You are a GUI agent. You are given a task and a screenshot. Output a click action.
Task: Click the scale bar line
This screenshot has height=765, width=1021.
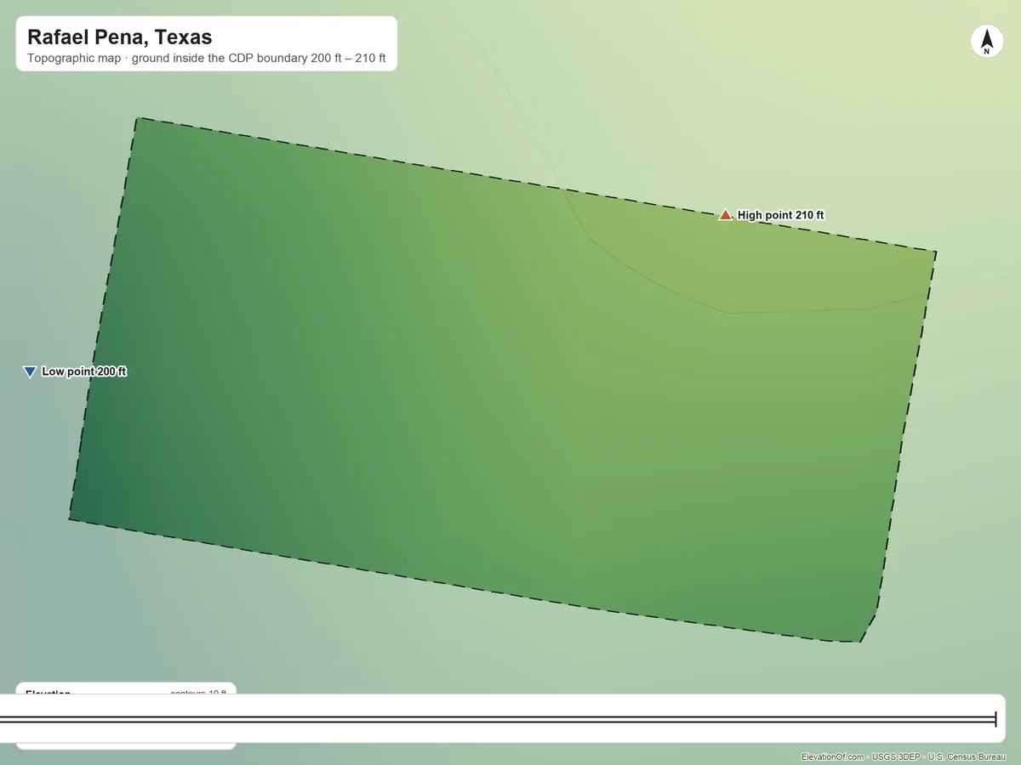tap(498, 719)
